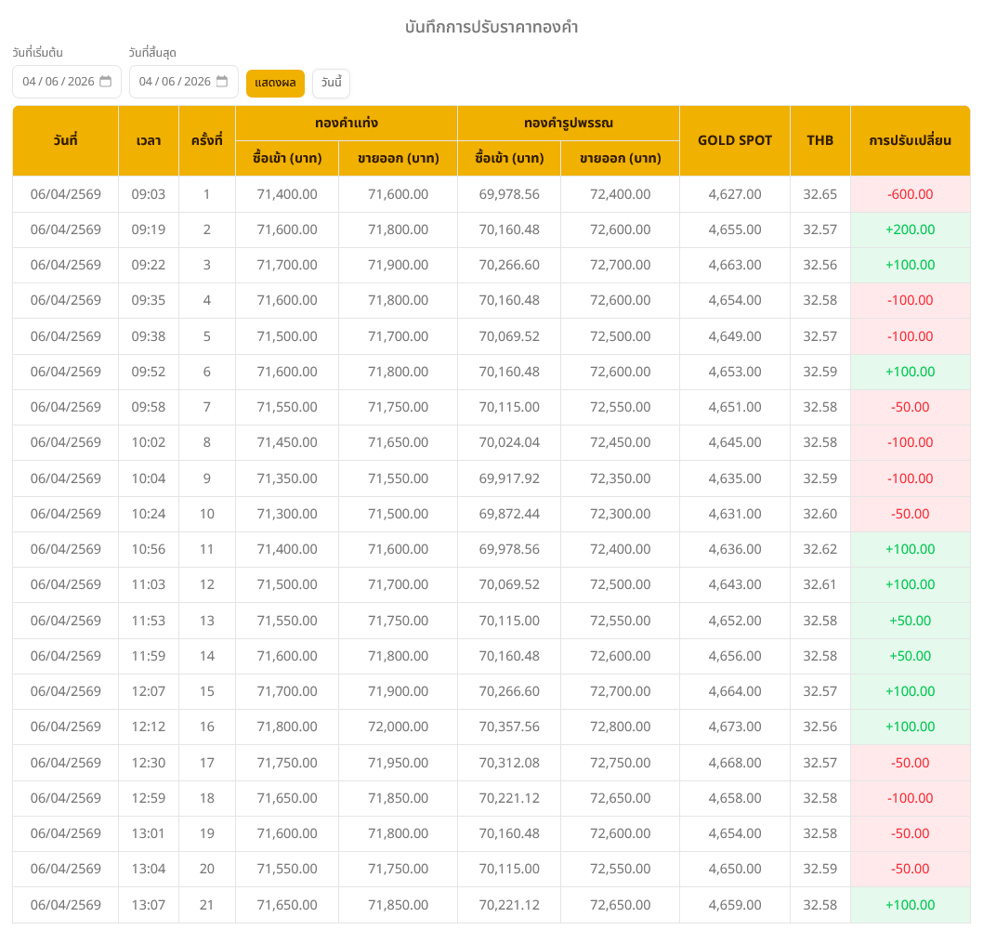Image resolution: width=983 pixels, height=930 pixels.
Task: Click the -600.00 change cell
Action: (910, 194)
